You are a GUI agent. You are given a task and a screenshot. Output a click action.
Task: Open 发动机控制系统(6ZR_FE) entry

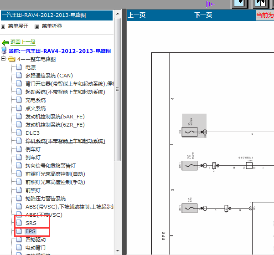pyautogui.click(x=55, y=125)
